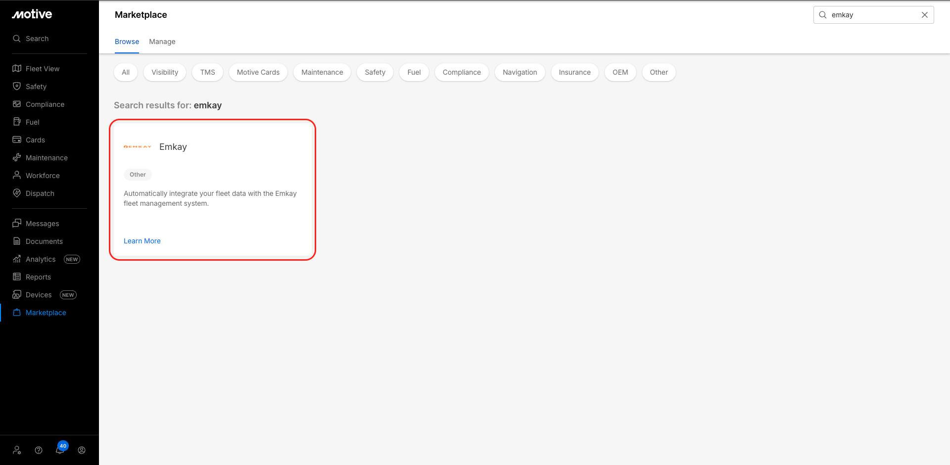Filter by OEM category
Image resolution: width=950 pixels, height=465 pixels.
tap(620, 72)
